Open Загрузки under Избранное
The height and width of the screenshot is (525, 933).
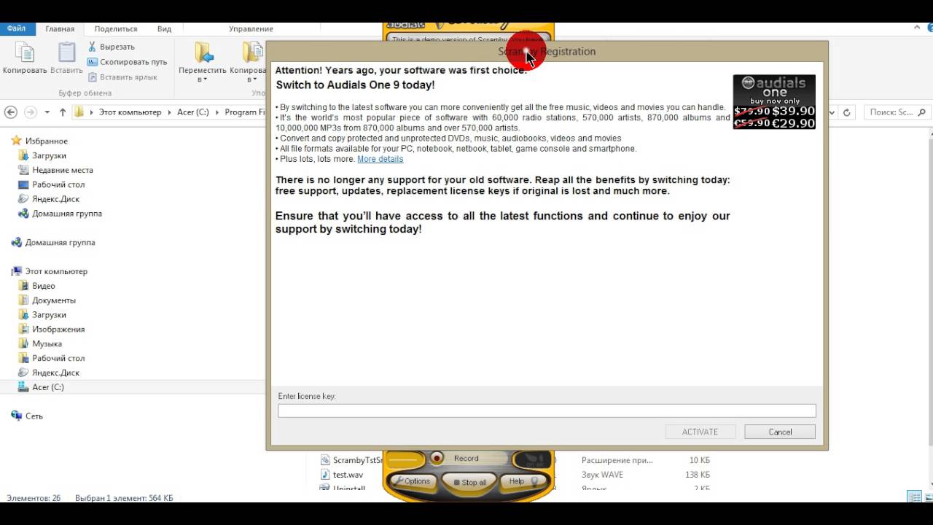coord(49,155)
